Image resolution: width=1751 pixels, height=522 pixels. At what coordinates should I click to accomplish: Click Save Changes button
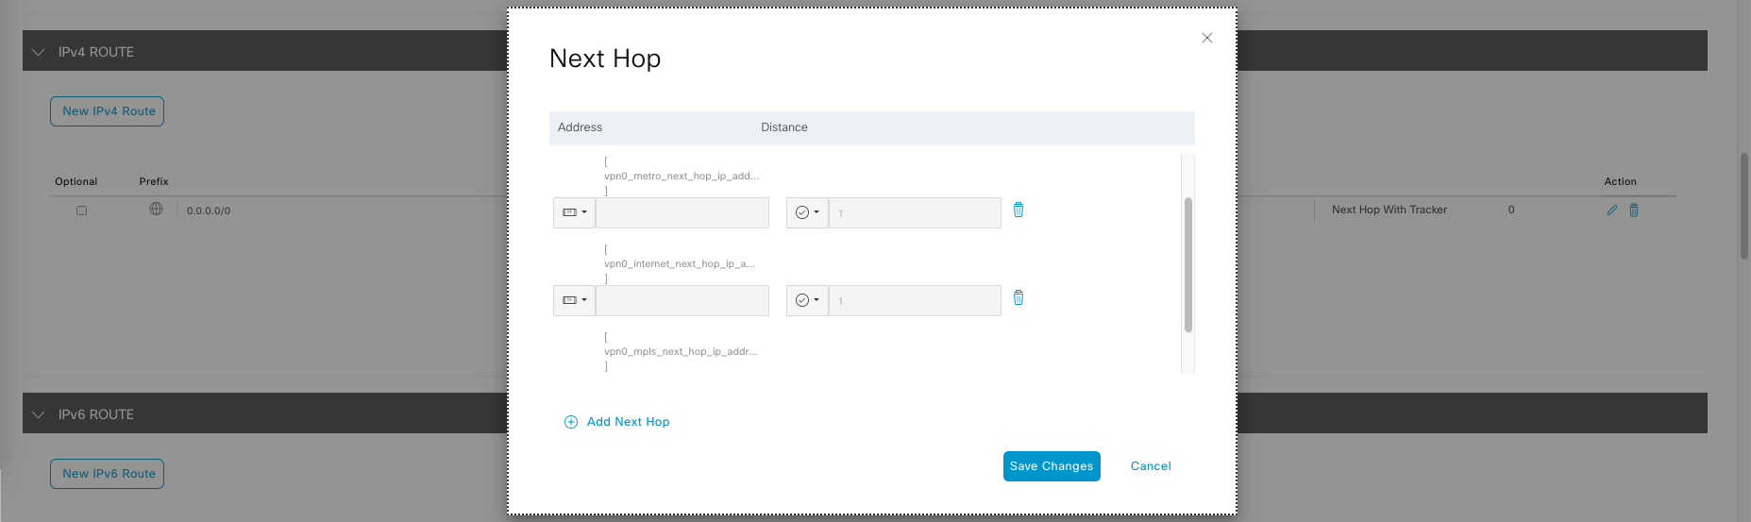[1051, 466]
